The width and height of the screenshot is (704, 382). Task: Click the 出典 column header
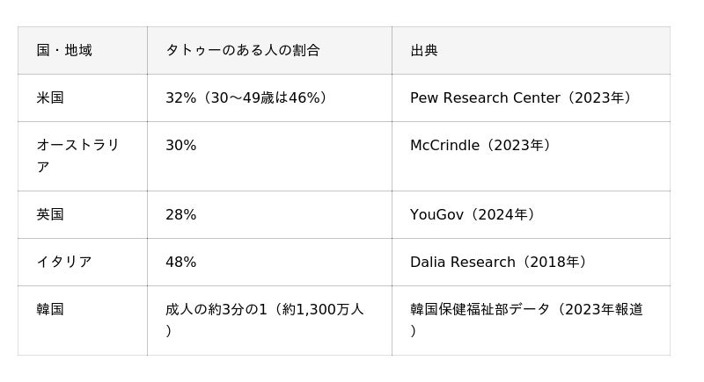[532, 50]
